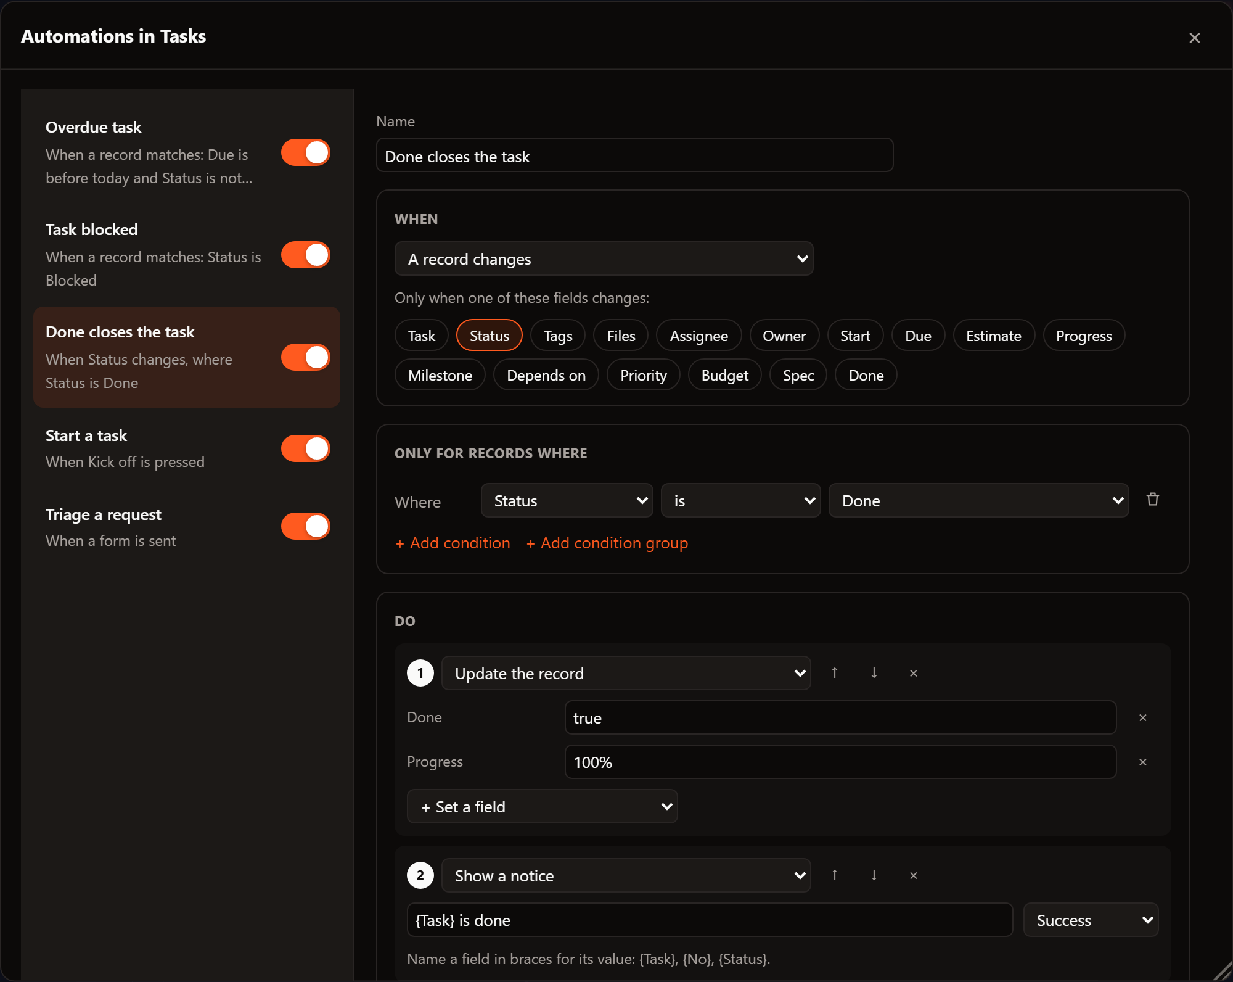Toggle the Assignee field chip

coord(698,336)
